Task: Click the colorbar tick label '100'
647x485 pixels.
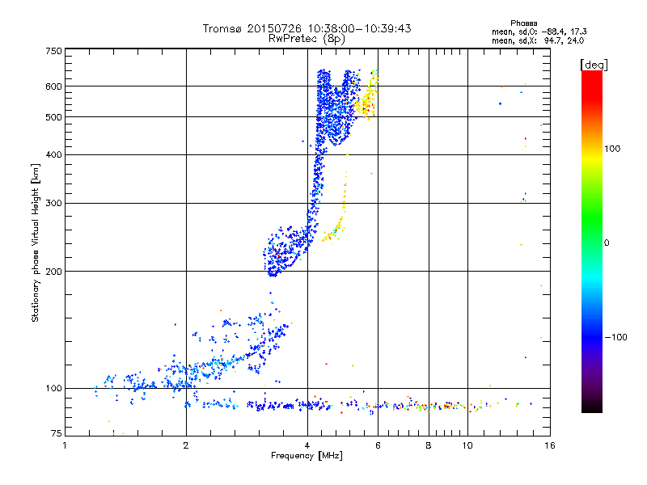Action: tap(612, 149)
